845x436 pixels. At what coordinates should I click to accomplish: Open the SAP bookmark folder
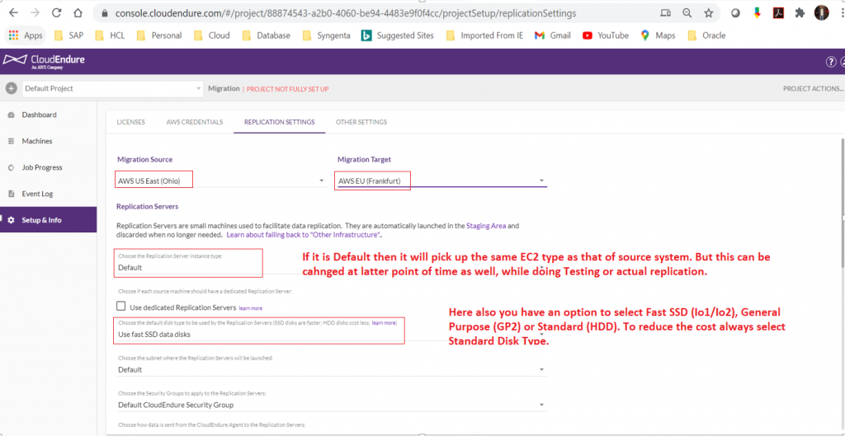69,35
